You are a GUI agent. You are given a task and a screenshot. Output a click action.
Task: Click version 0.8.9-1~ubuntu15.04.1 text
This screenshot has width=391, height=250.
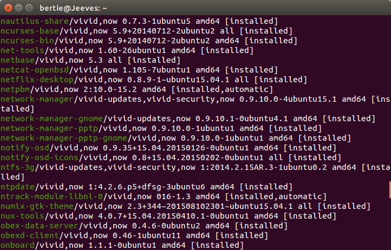coord(178,80)
